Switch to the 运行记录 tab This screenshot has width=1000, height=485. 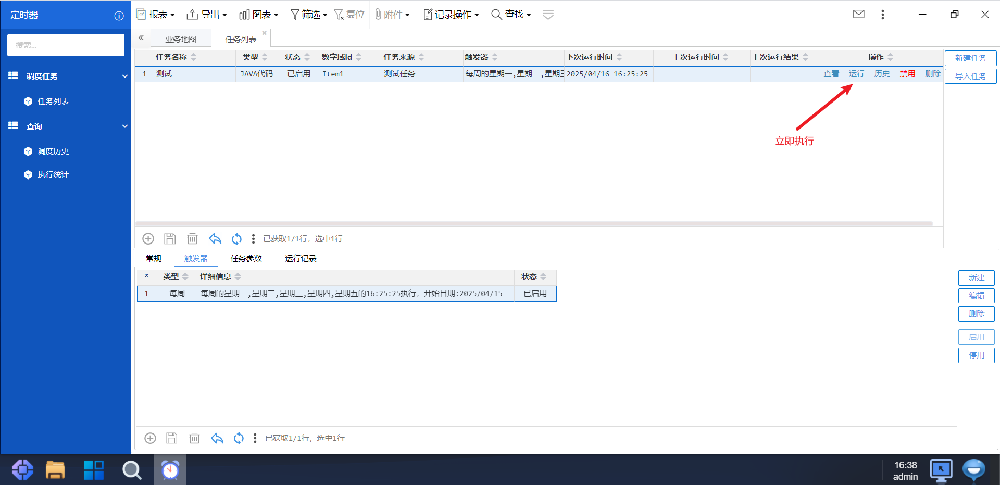click(x=301, y=259)
